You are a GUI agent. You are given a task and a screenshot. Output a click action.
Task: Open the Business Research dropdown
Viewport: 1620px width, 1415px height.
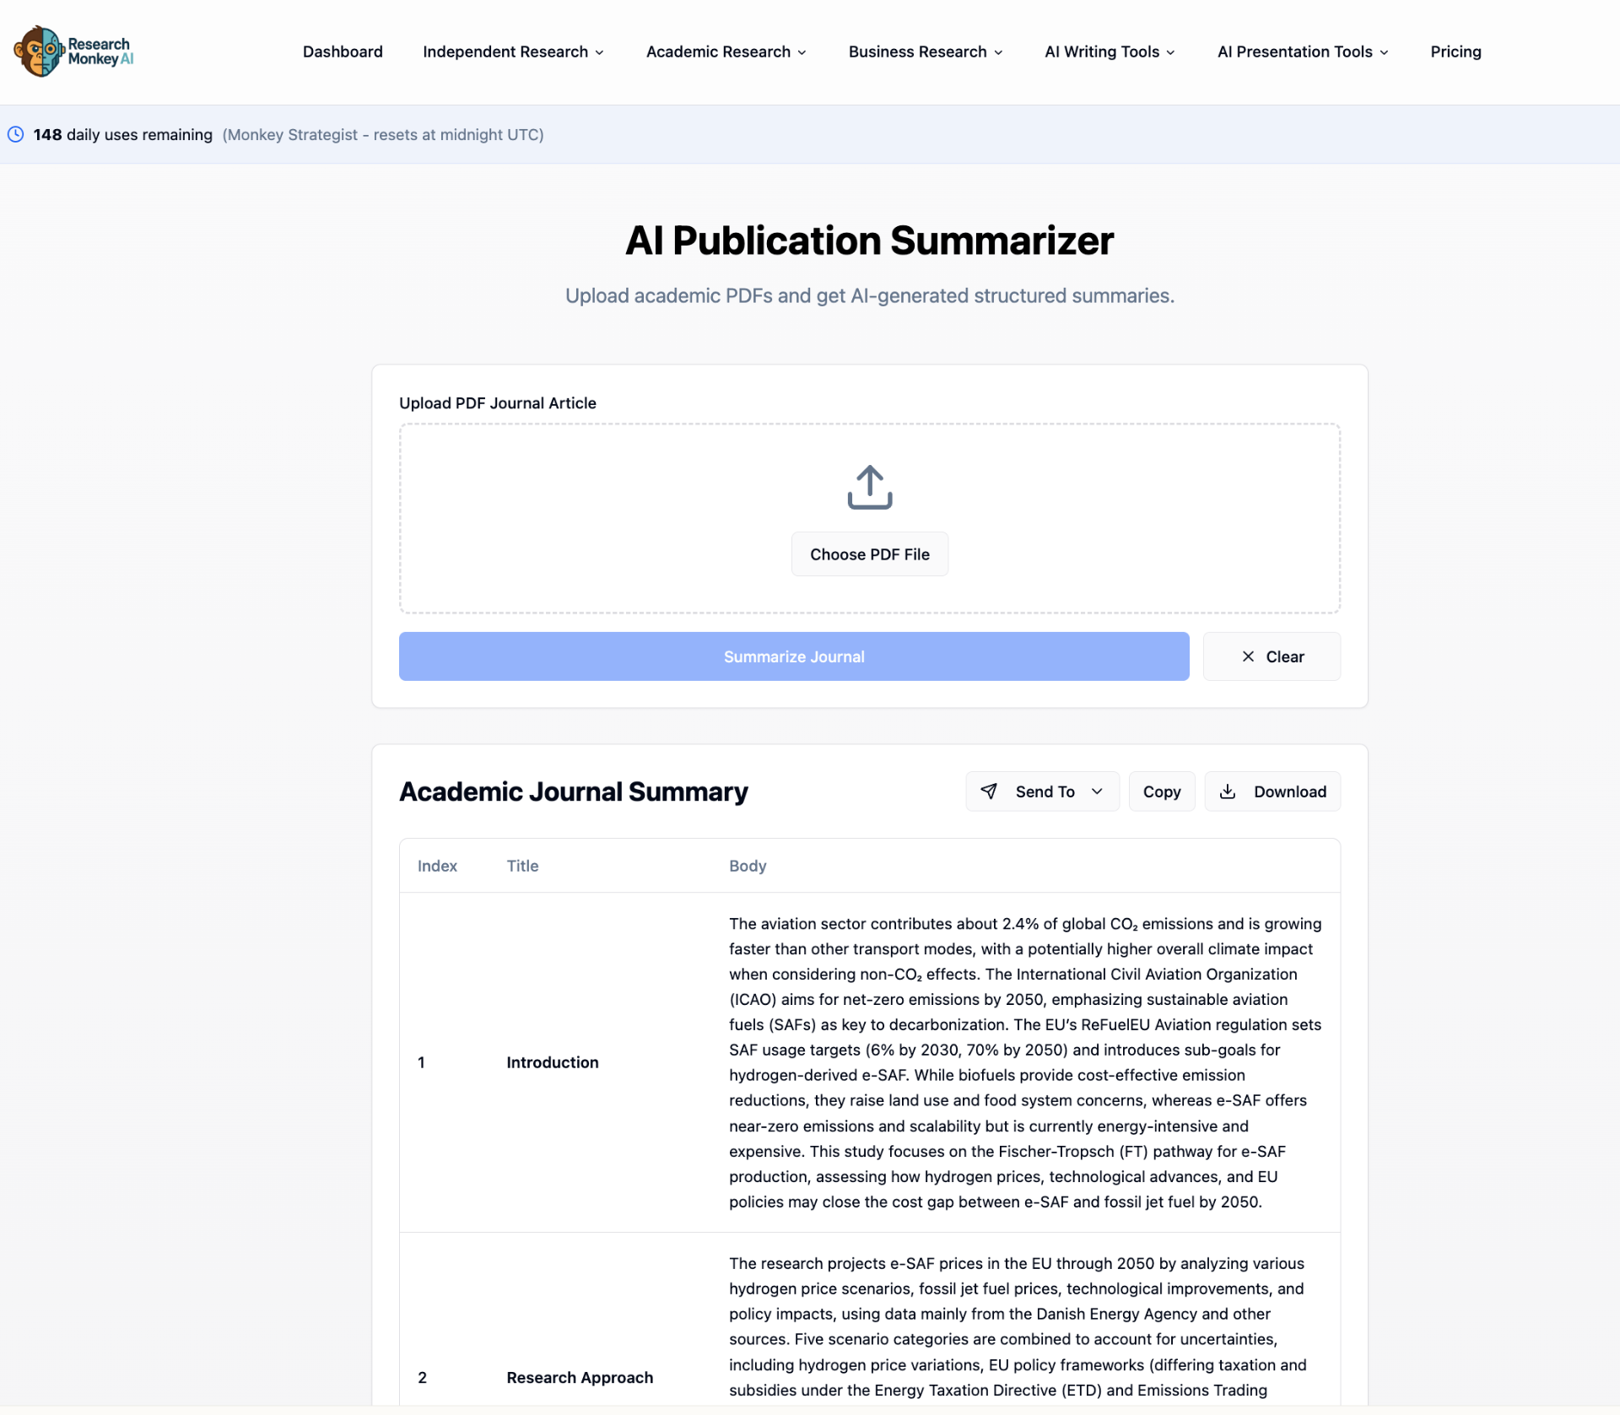pyautogui.click(x=926, y=51)
